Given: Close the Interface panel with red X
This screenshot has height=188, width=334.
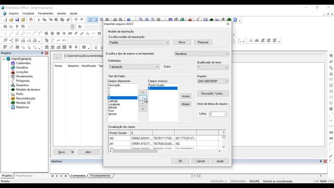Looking at the screenshot, I should (325, 161).
